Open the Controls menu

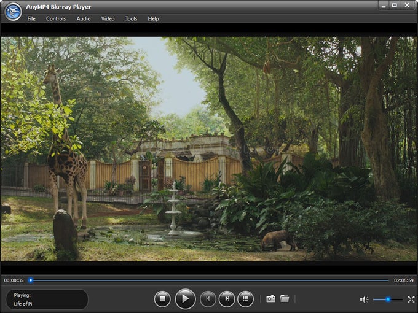[x=56, y=18]
